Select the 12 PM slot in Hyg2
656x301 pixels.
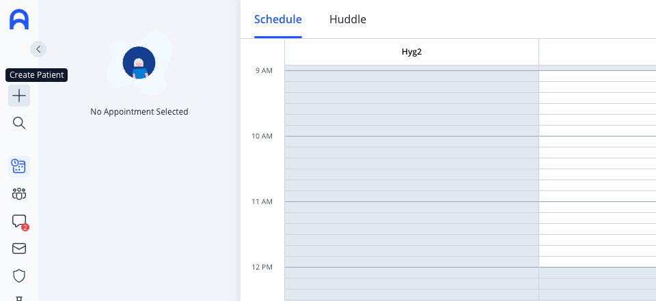click(411, 272)
